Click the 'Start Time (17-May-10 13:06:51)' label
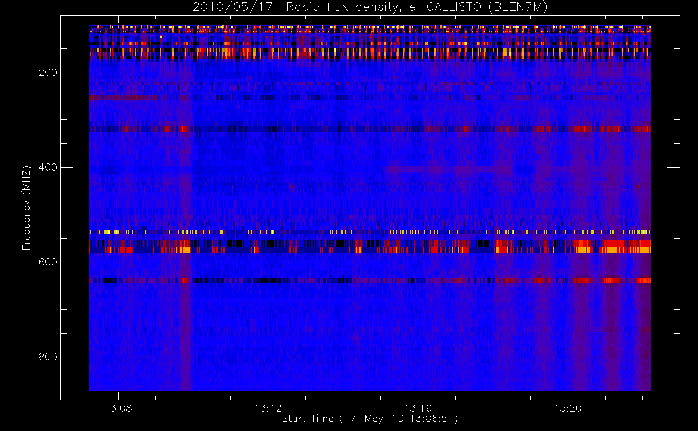Image resolution: width=698 pixels, height=431 pixels. [370, 419]
